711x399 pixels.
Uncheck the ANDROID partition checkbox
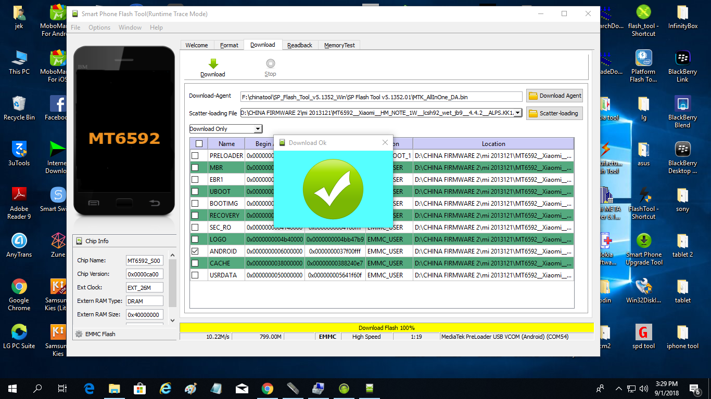pyautogui.click(x=195, y=251)
